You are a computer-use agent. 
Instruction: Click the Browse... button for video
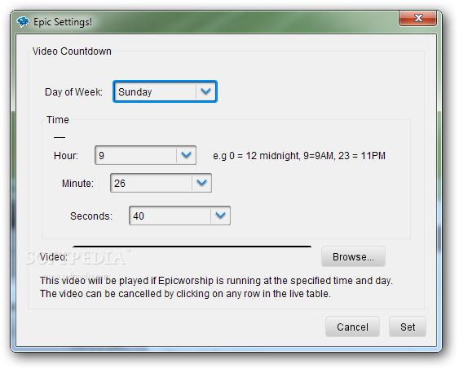pos(353,256)
